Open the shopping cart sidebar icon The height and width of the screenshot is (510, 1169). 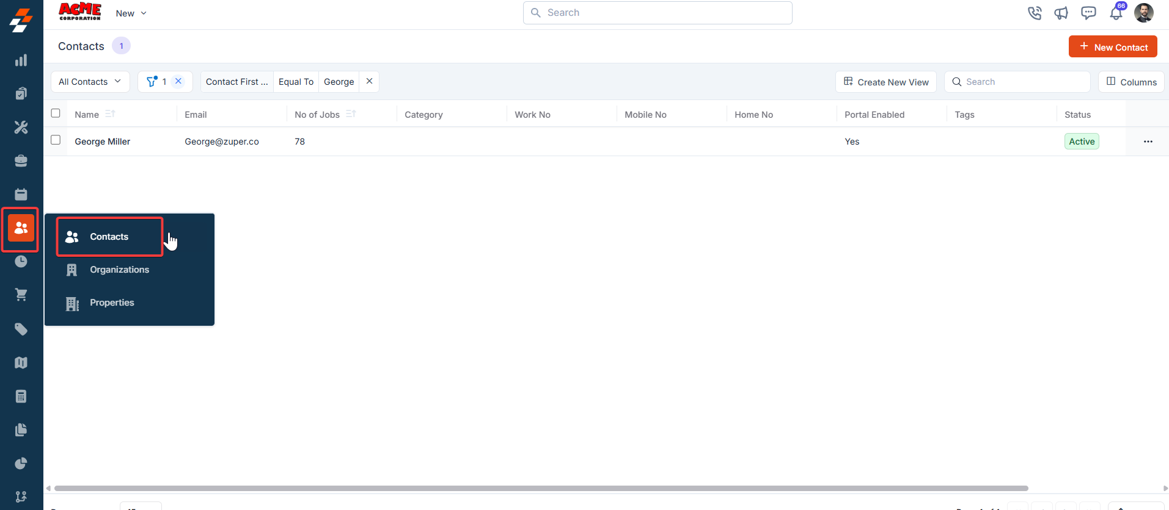coord(21,295)
